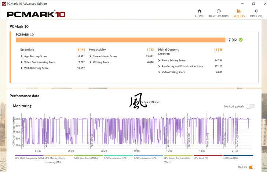267x172 pixels.
Task: Enable the Monitoring details toggle
Action: 250,106
